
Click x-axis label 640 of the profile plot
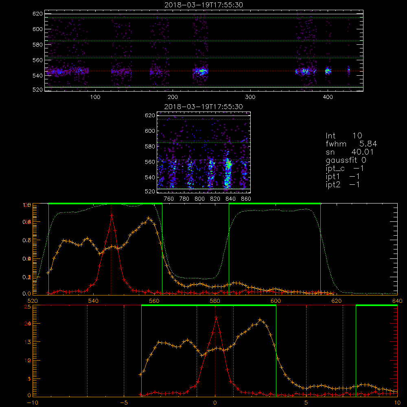397,301
